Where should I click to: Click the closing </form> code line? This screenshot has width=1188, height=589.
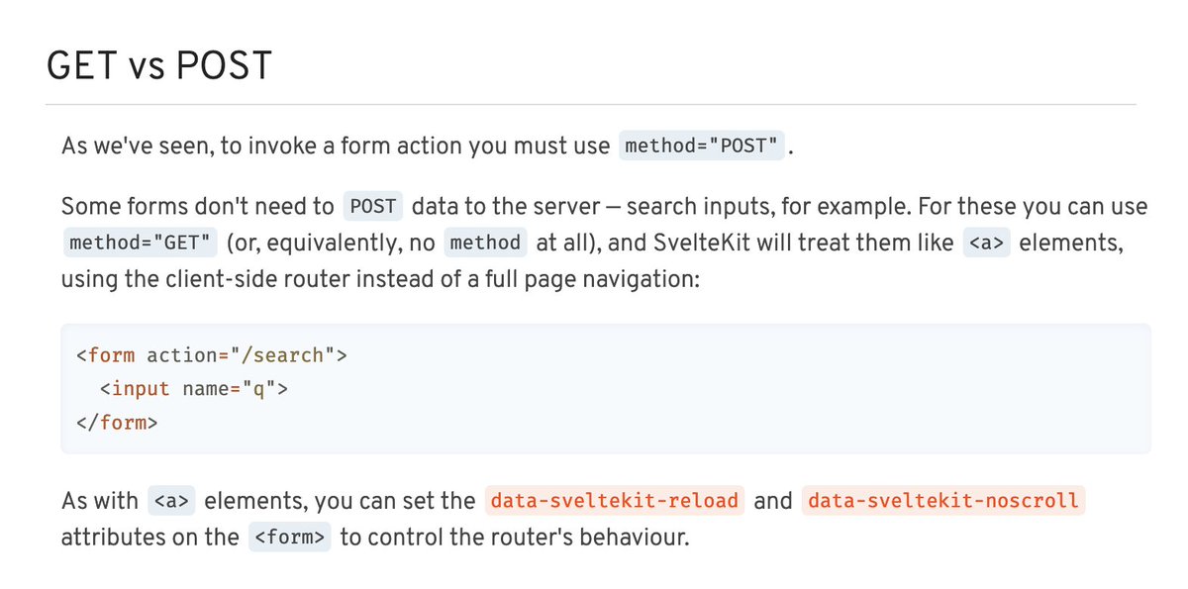tap(117, 424)
